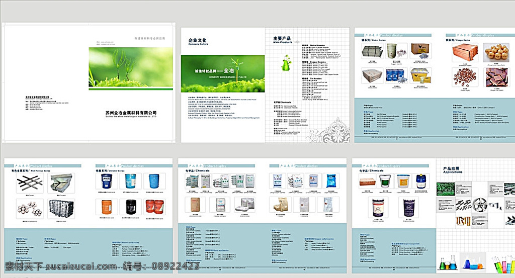Click the copper nuggets pile image
This screenshot has height=278, width=515.
pyautogui.click(x=465, y=77)
